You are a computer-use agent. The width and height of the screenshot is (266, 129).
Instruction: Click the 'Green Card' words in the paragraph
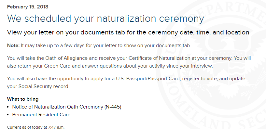click(57, 66)
